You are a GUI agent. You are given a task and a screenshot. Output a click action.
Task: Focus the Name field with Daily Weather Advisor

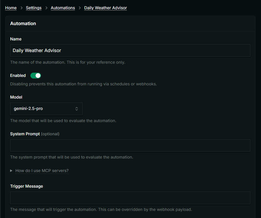coord(130,50)
